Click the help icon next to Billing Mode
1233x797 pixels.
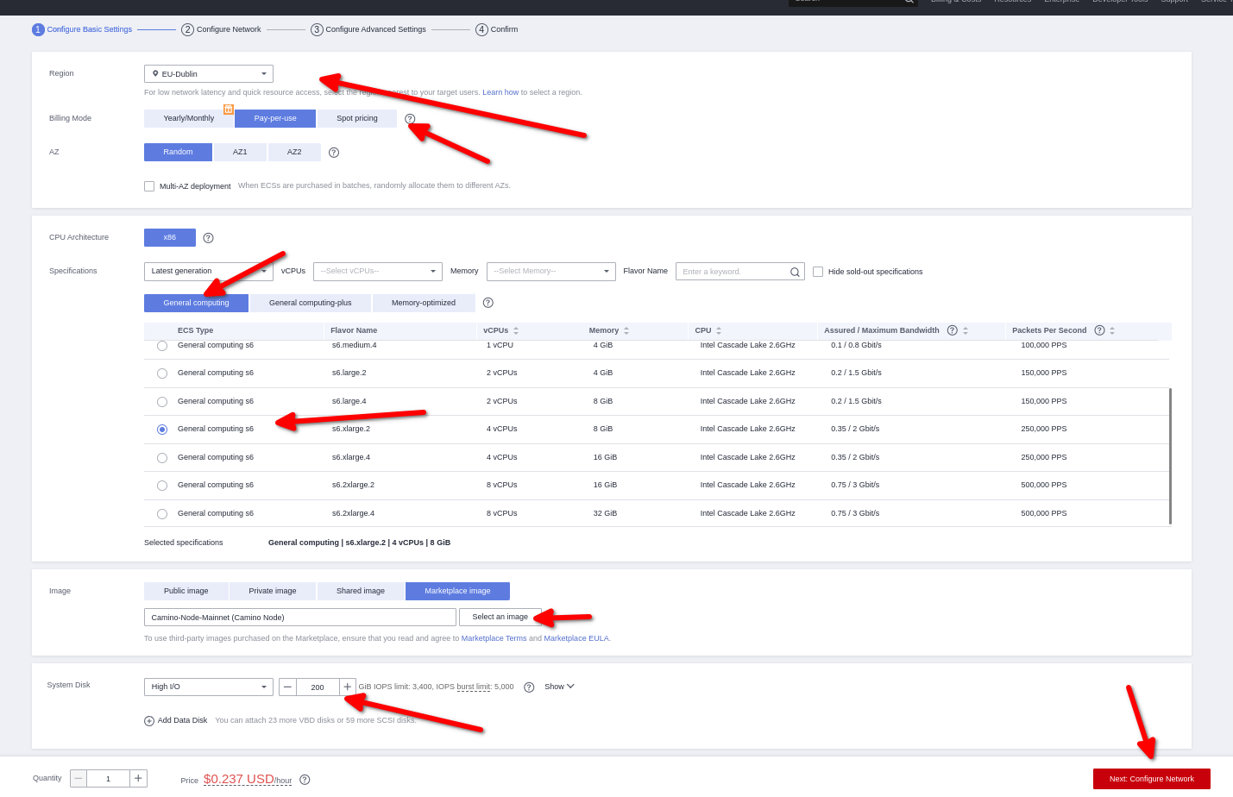click(410, 119)
